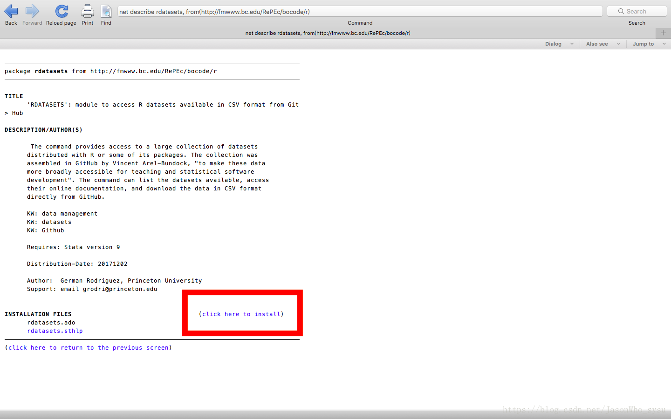
Task: Click the Back arrow icon
Action: pyautogui.click(x=11, y=11)
